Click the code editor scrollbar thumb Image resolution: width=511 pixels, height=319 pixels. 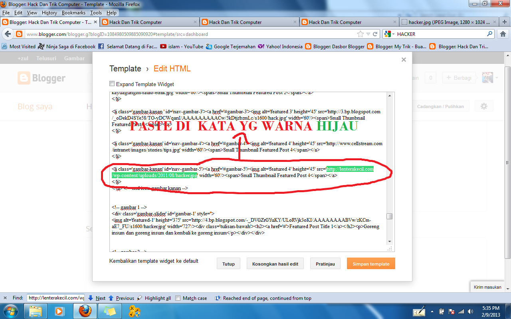tap(389, 217)
